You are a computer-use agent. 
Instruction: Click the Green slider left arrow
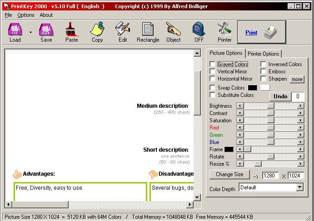[240, 135]
